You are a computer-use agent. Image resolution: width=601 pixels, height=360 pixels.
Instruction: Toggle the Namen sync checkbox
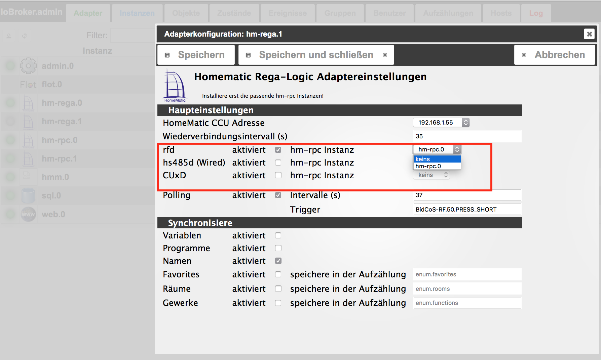[278, 261]
